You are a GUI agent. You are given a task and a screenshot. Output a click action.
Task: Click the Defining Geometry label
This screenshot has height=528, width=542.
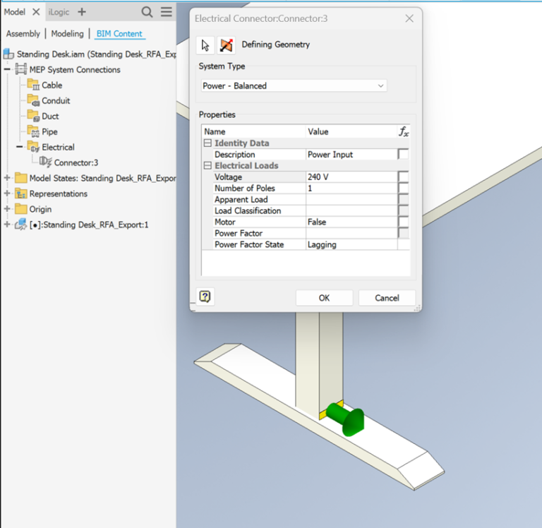point(275,44)
